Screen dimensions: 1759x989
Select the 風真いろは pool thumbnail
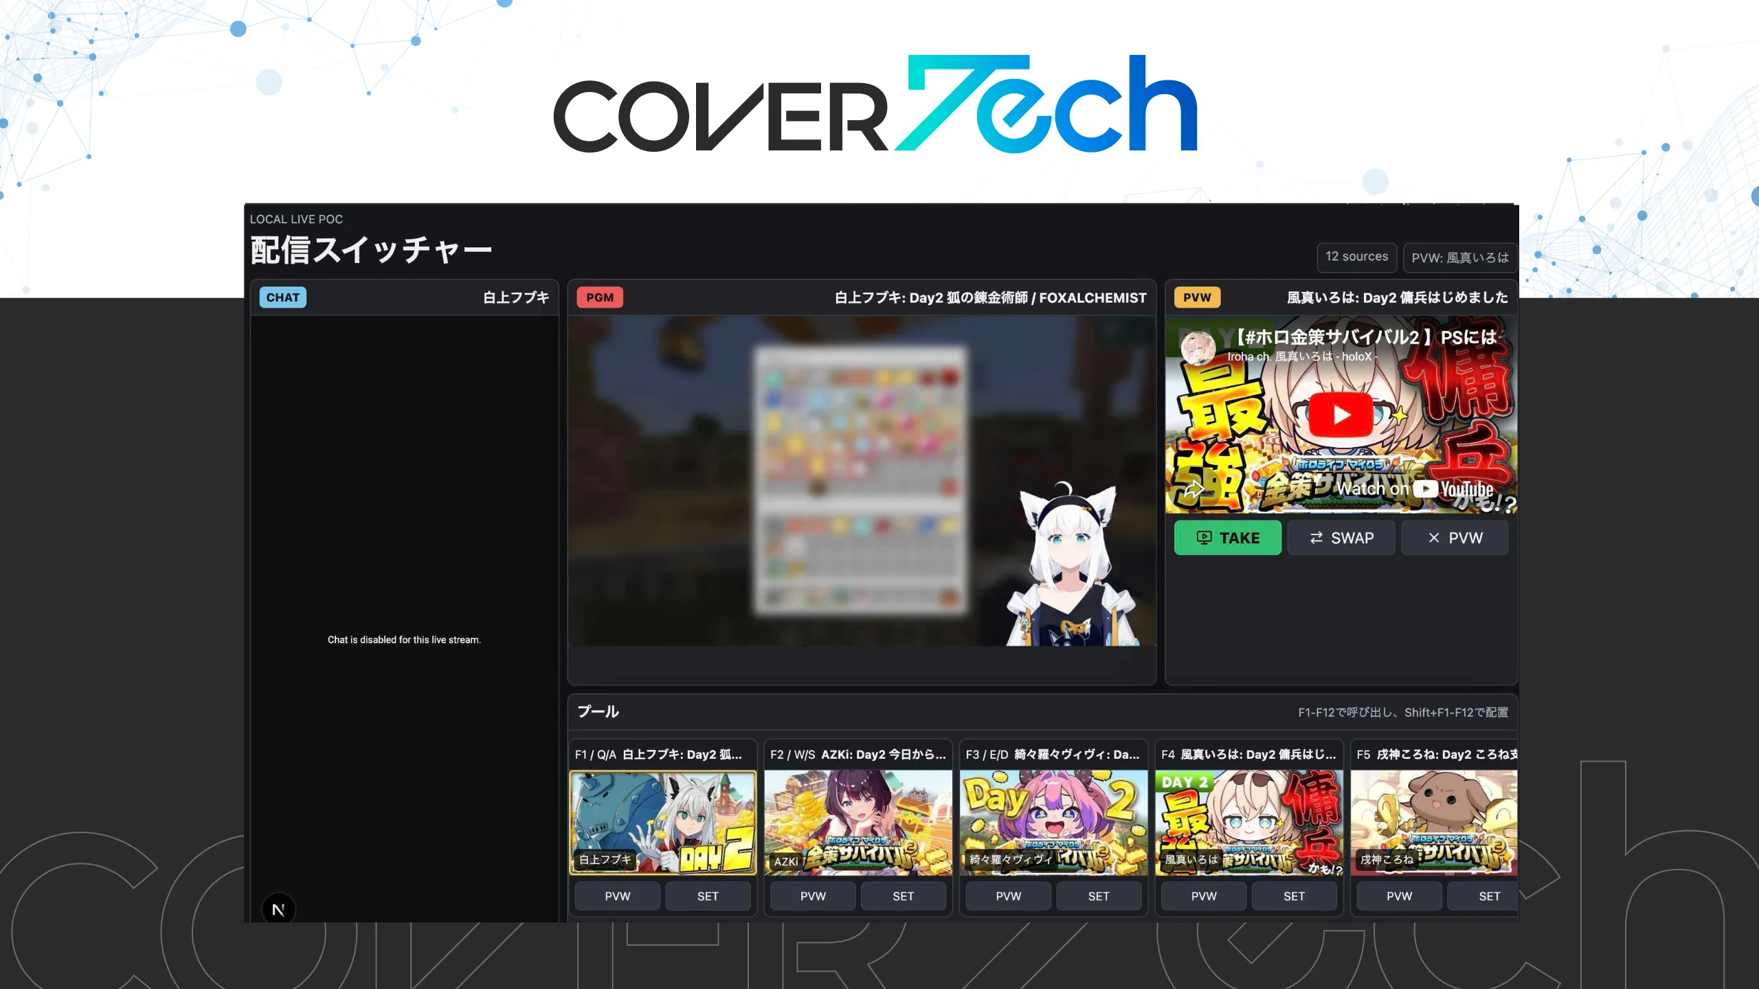[x=1249, y=822]
